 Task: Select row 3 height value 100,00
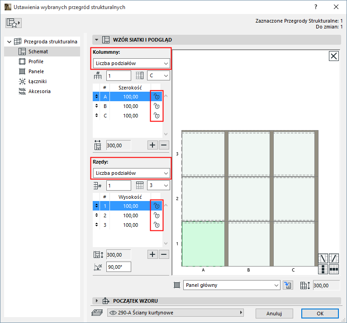[131, 225]
